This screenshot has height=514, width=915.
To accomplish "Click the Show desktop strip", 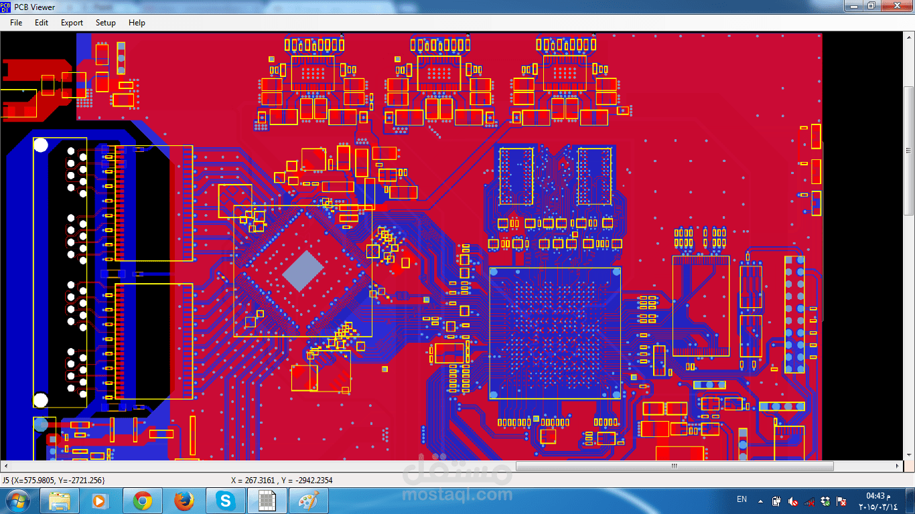I will pyautogui.click(x=910, y=501).
